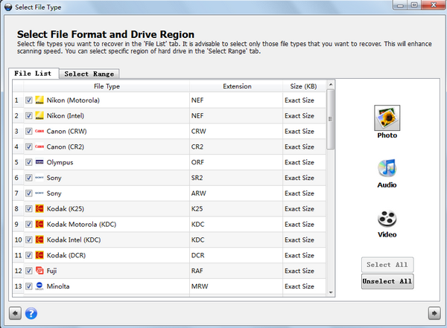Uncheck the Kodak (K25) checkbox
Image resolution: width=447 pixels, height=328 pixels.
(x=28, y=209)
